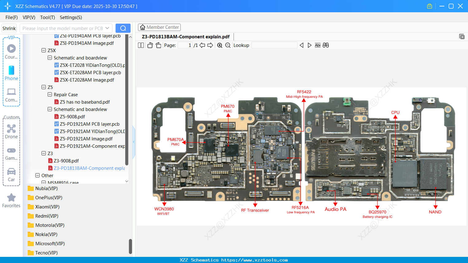Open the VIP(V) menu
468x263 pixels.
pos(29,17)
